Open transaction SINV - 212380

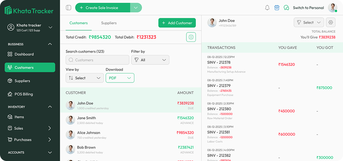point(219,109)
